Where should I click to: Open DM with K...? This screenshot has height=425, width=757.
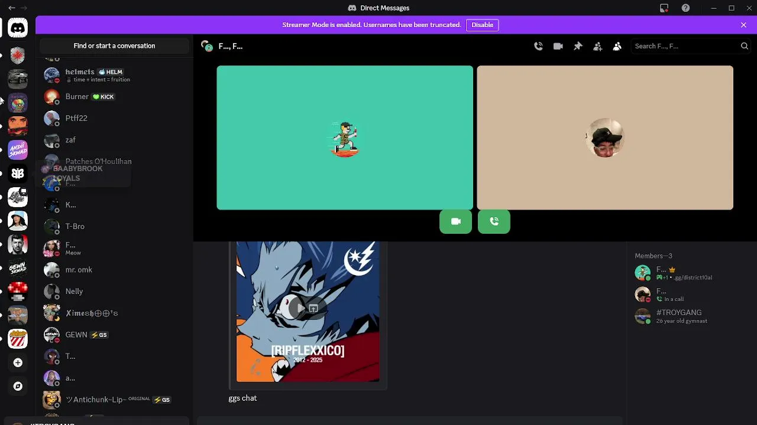click(x=115, y=205)
